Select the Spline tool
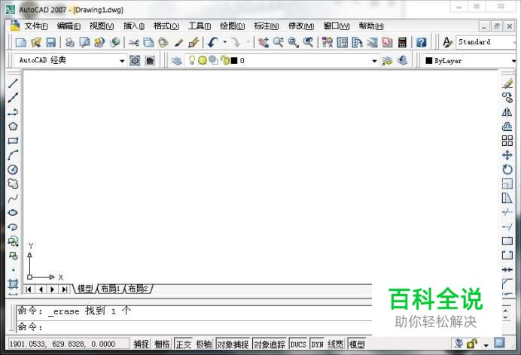 click(x=13, y=199)
